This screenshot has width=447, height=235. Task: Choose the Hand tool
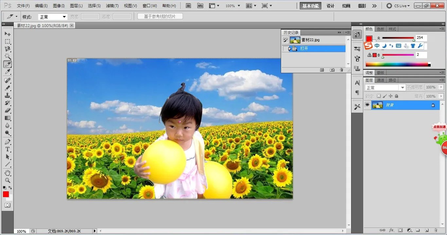(x=7, y=173)
